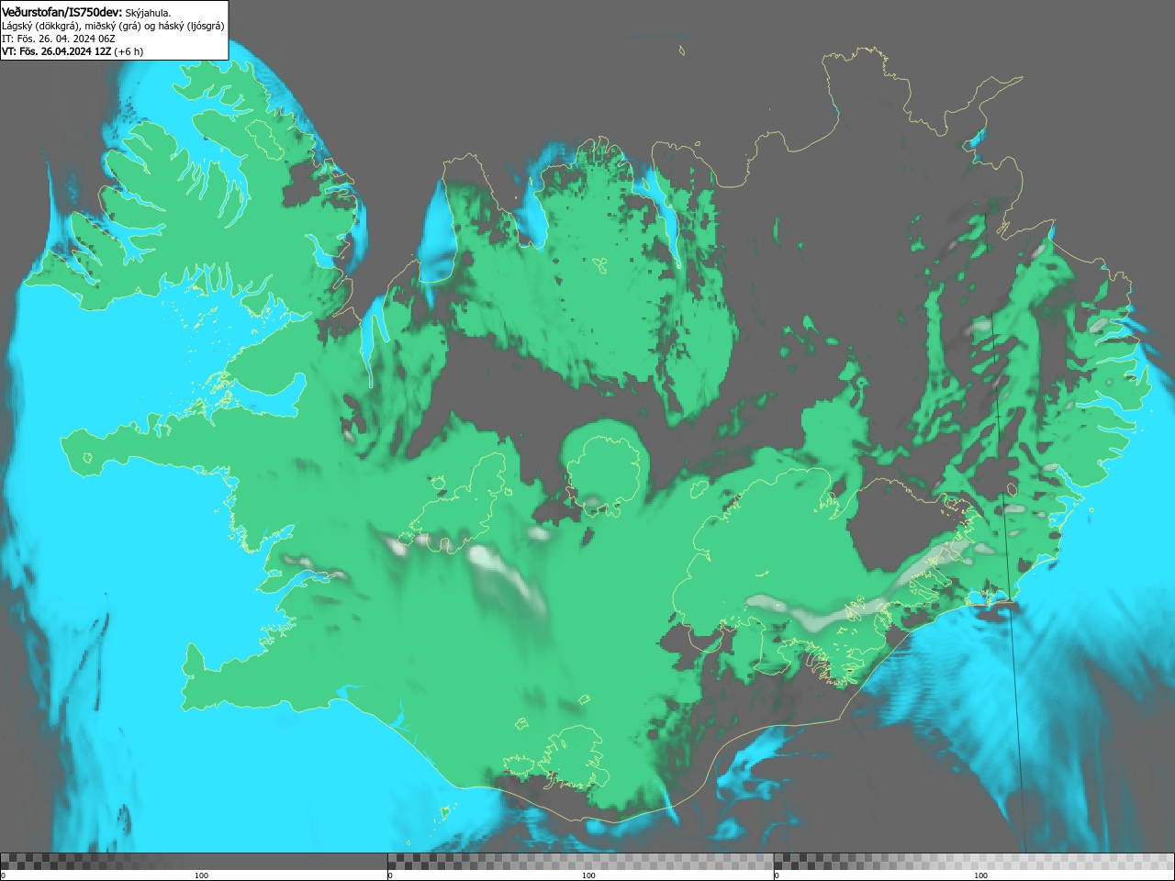The width and height of the screenshot is (1175, 881).
Task: Click the "100" label under the medium grey scale
Action: click(x=588, y=875)
